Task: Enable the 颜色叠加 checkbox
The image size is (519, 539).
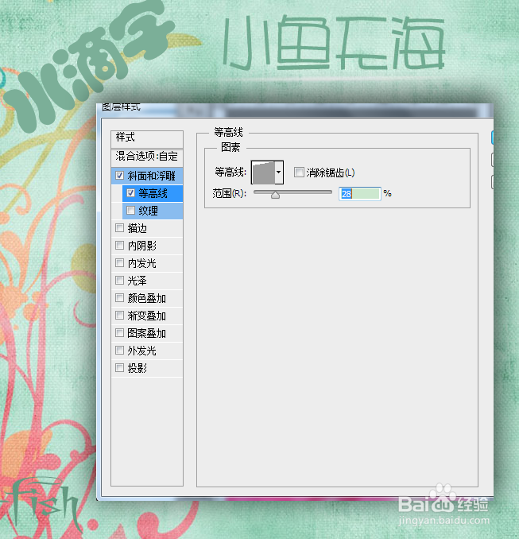Action: [119, 298]
